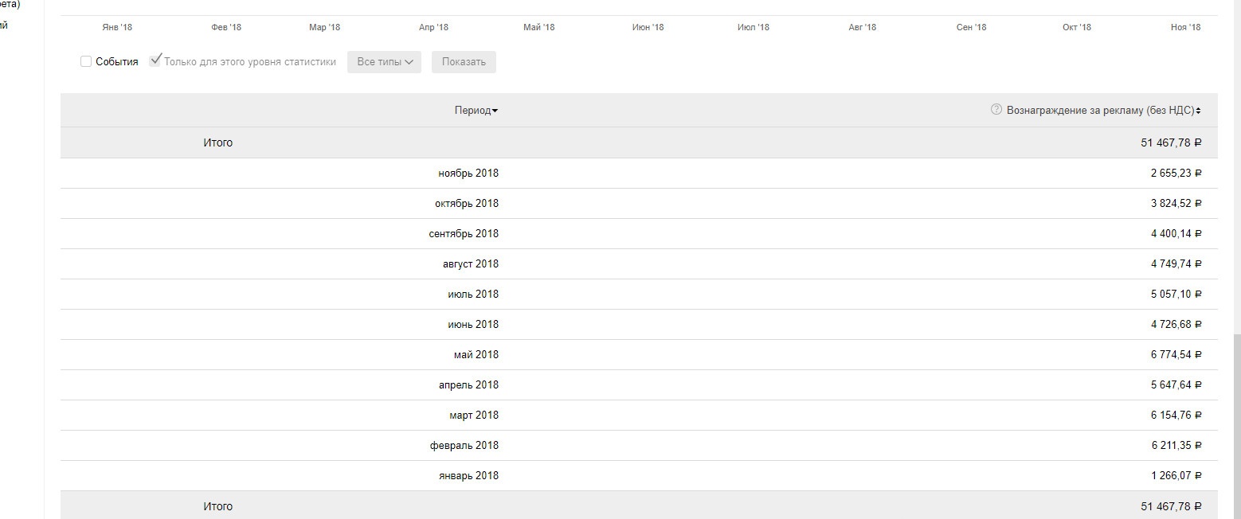Click the top Итого total row label
This screenshot has width=1241, height=519.
(217, 142)
